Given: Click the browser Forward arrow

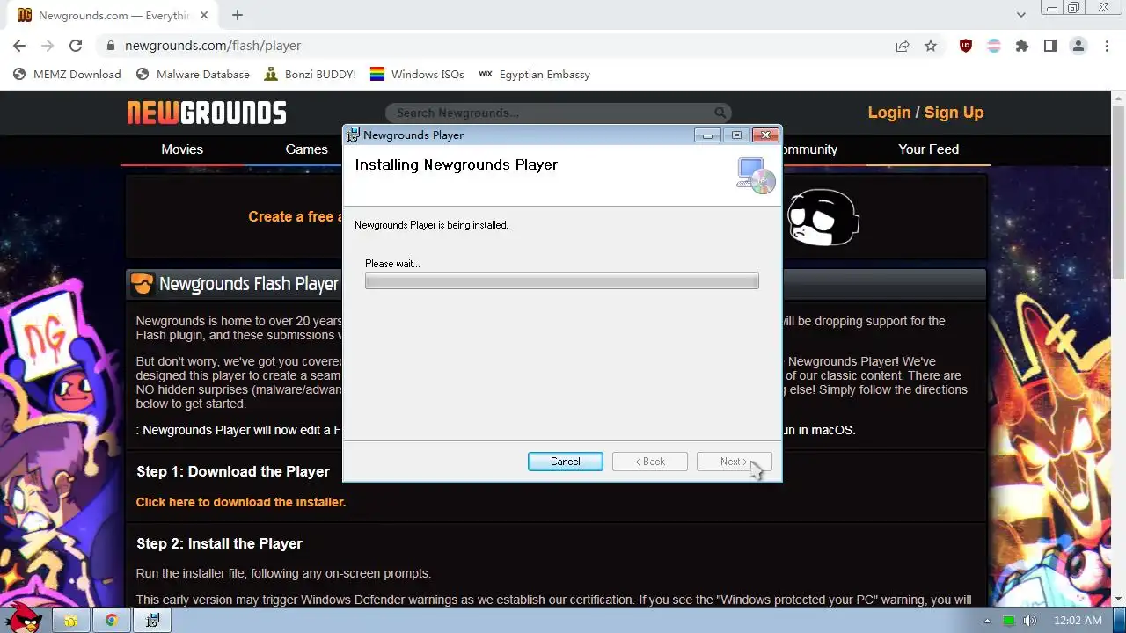Looking at the screenshot, I should (x=48, y=46).
